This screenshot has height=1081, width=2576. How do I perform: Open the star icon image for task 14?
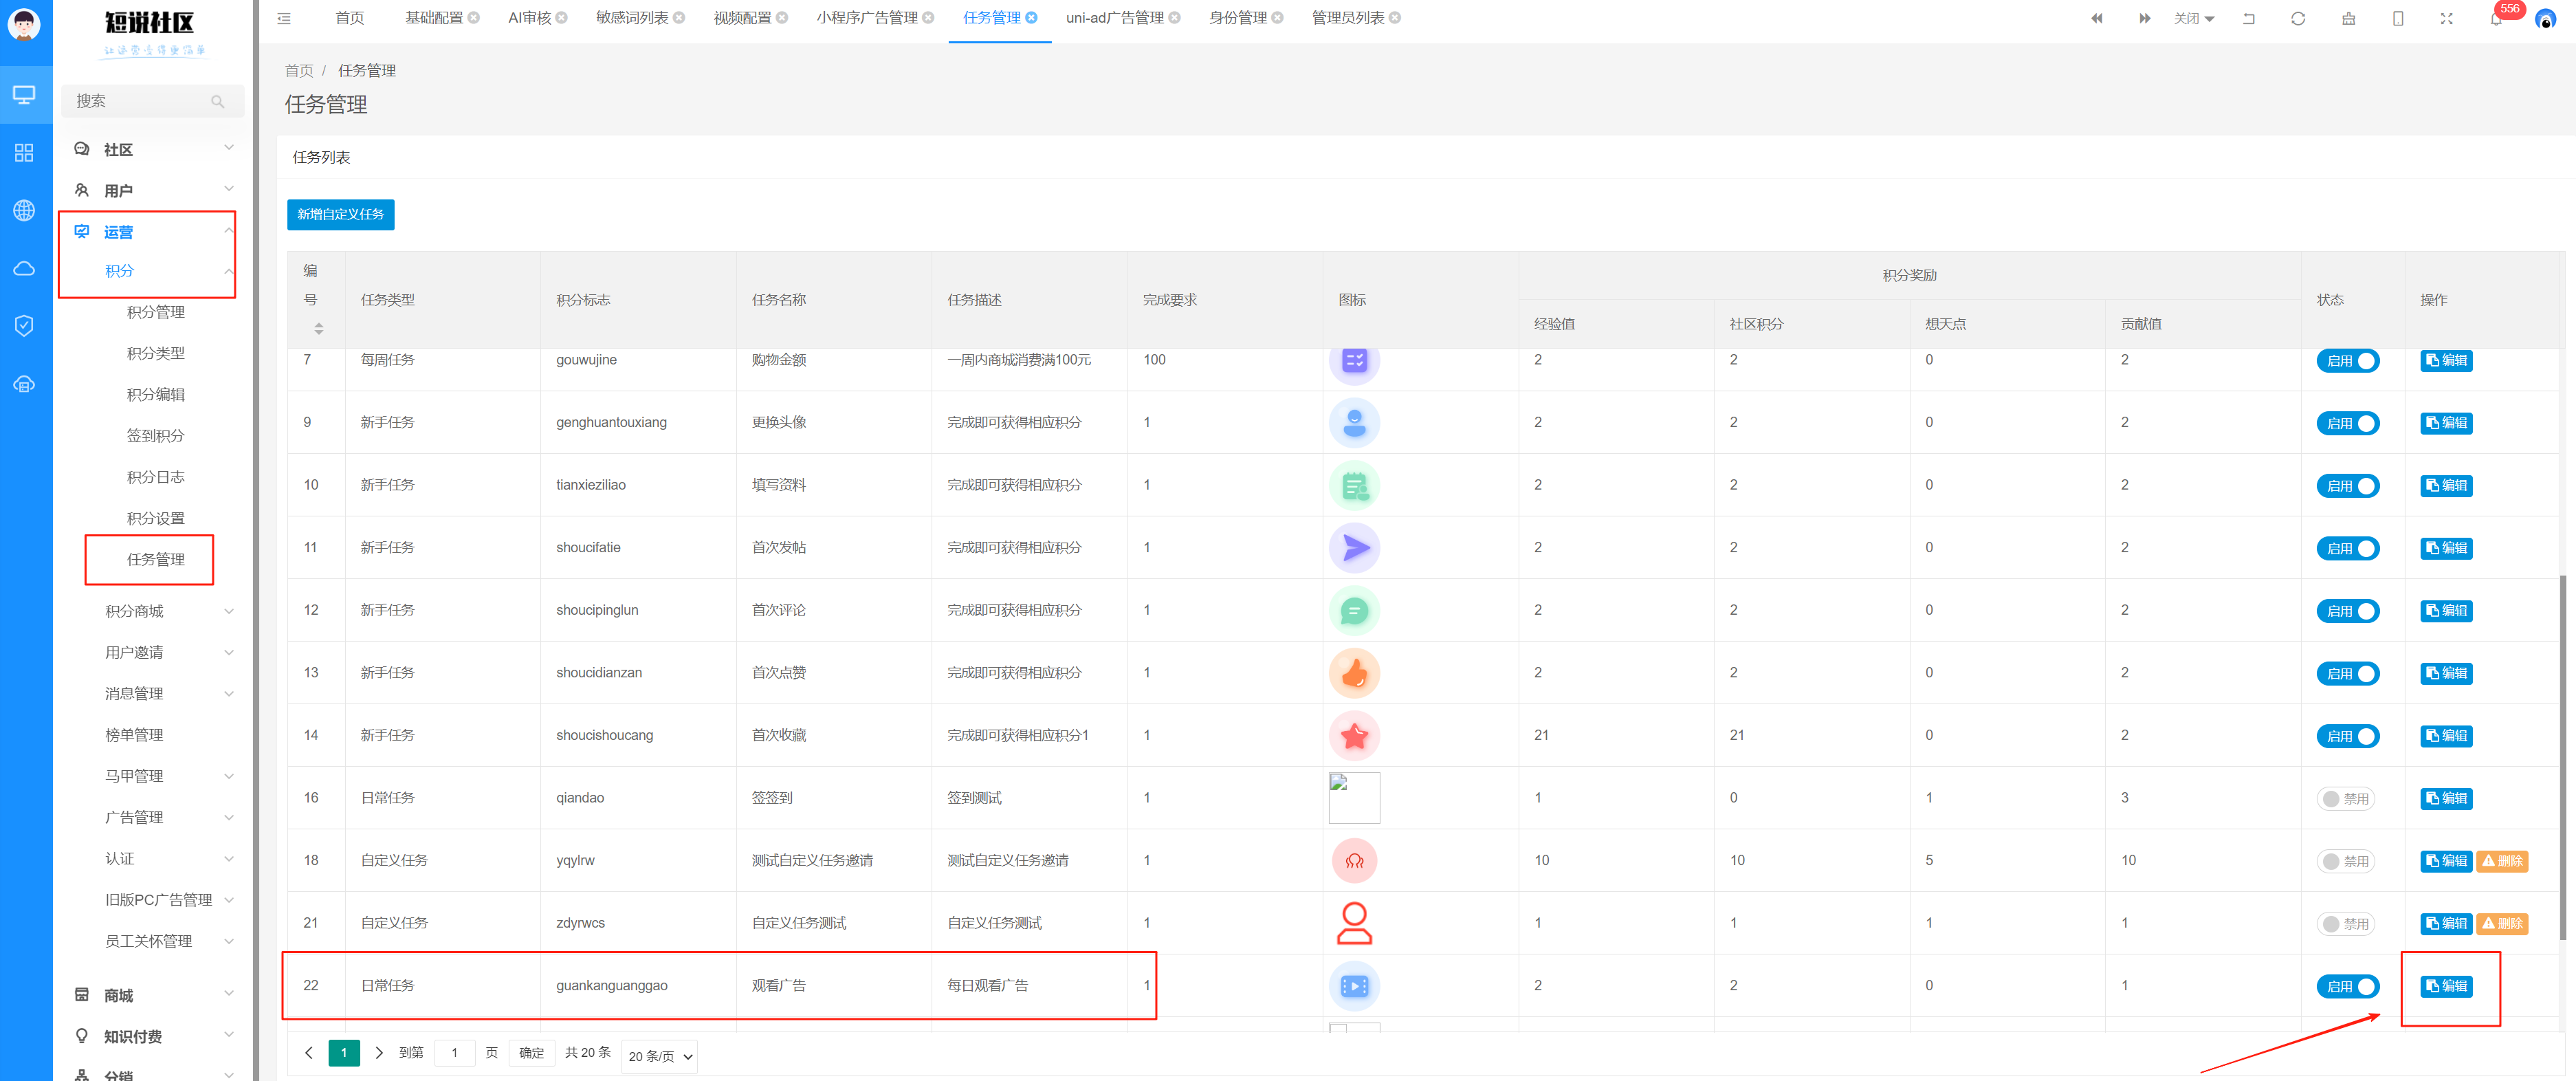click(1354, 736)
